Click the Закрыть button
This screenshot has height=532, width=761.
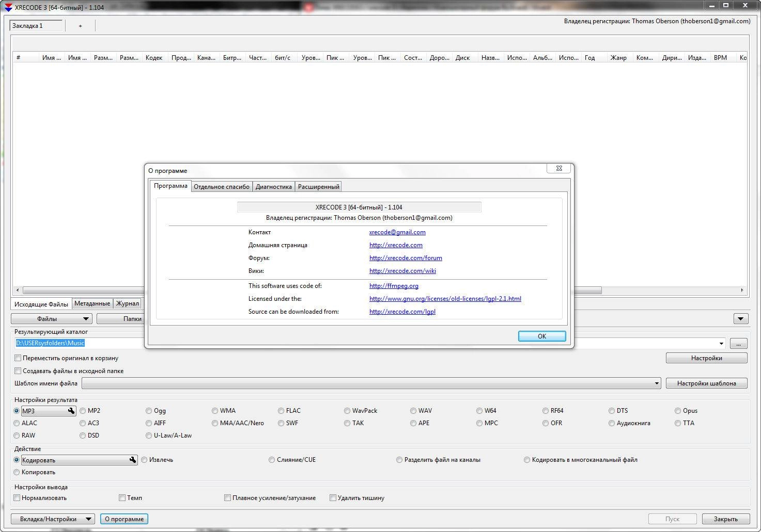coord(725,519)
